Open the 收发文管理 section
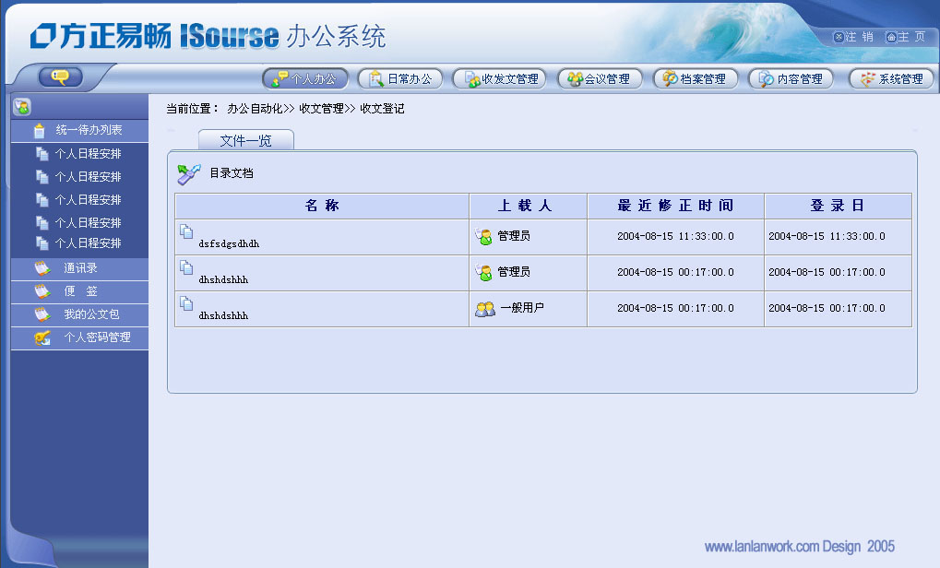940x568 pixels. (499, 78)
